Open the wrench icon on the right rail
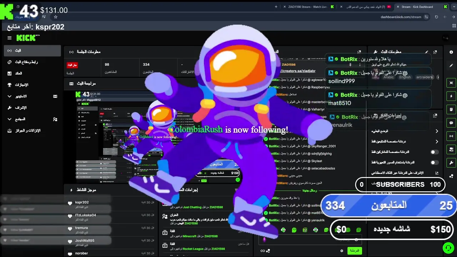Viewport: 457px width, 257px height. [x=451, y=163]
